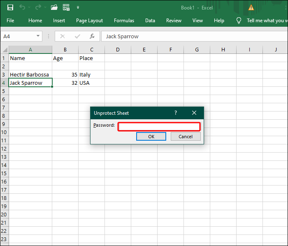Close the Unprotect Sheet dialog
Screen dimensions: 288x246
coord(194,113)
